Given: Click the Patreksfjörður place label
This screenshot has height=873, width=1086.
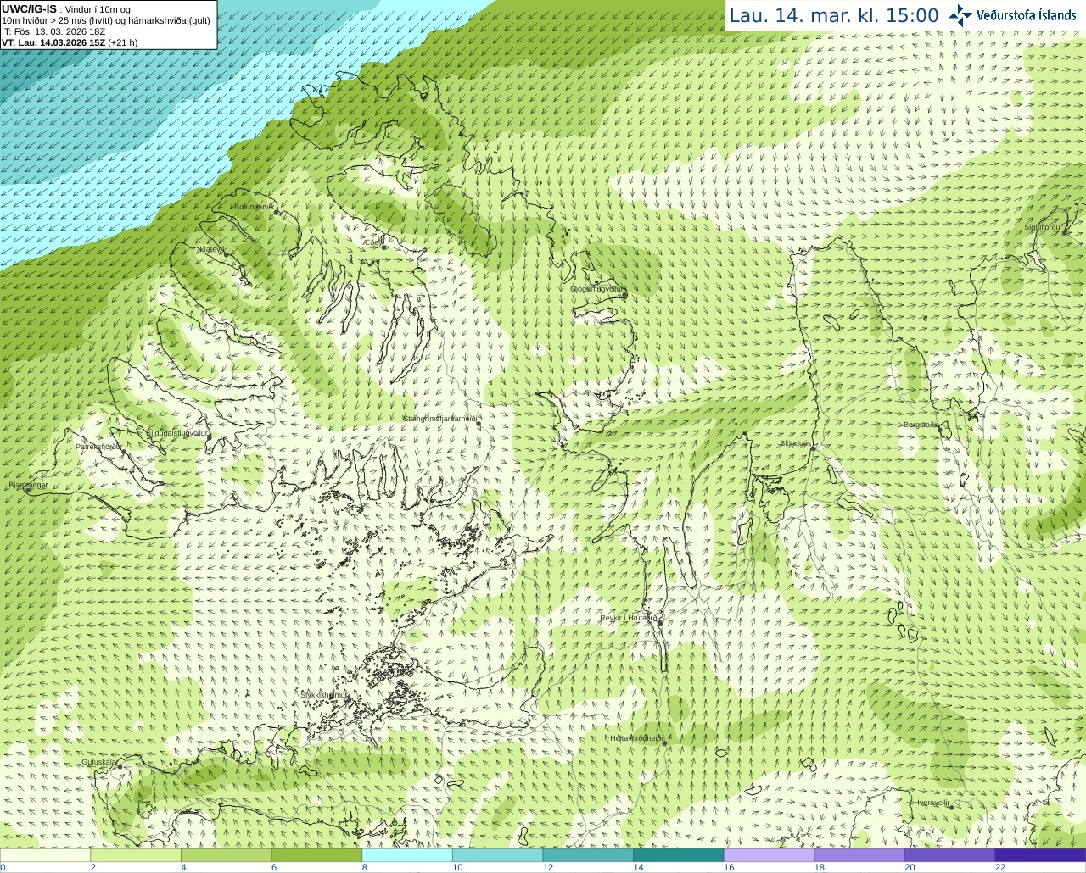Looking at the screenshot, I should [99, 446].
